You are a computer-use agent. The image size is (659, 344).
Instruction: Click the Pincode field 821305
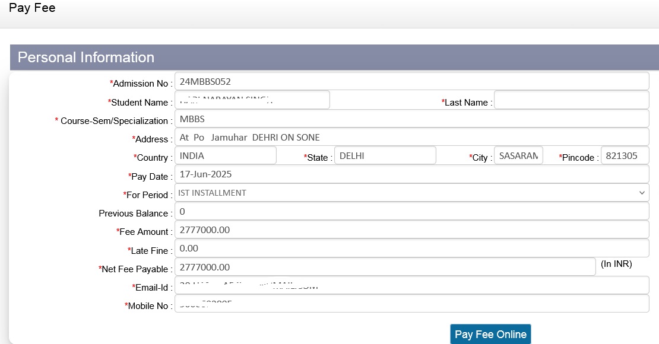coord(625,156)
